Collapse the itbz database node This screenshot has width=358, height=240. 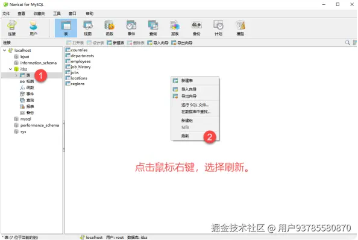10,69
